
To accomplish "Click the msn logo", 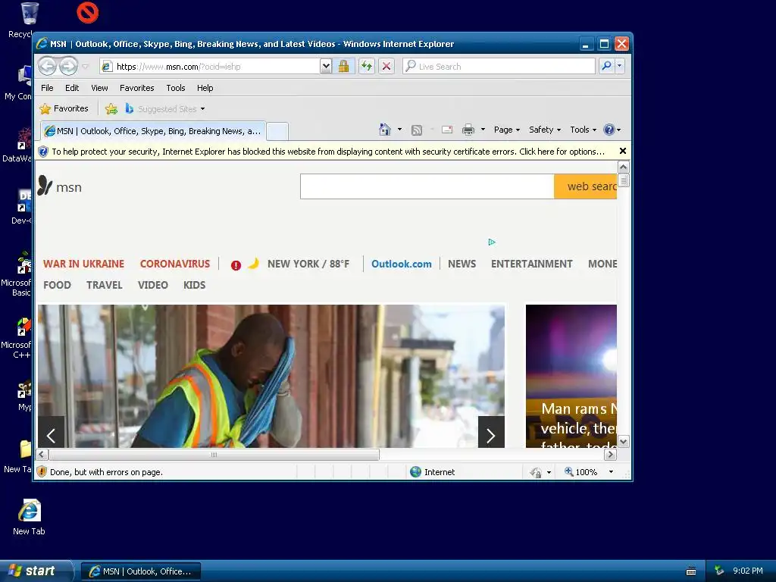I will [x=60, y=186].
